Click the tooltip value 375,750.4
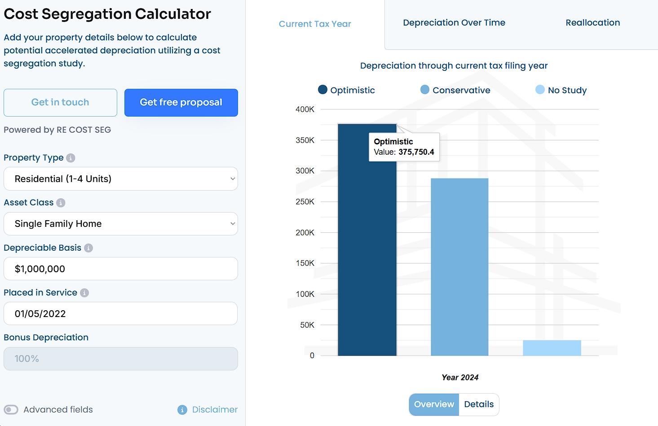The width and height of the screenshot is (658, 426). click(416, 152)
